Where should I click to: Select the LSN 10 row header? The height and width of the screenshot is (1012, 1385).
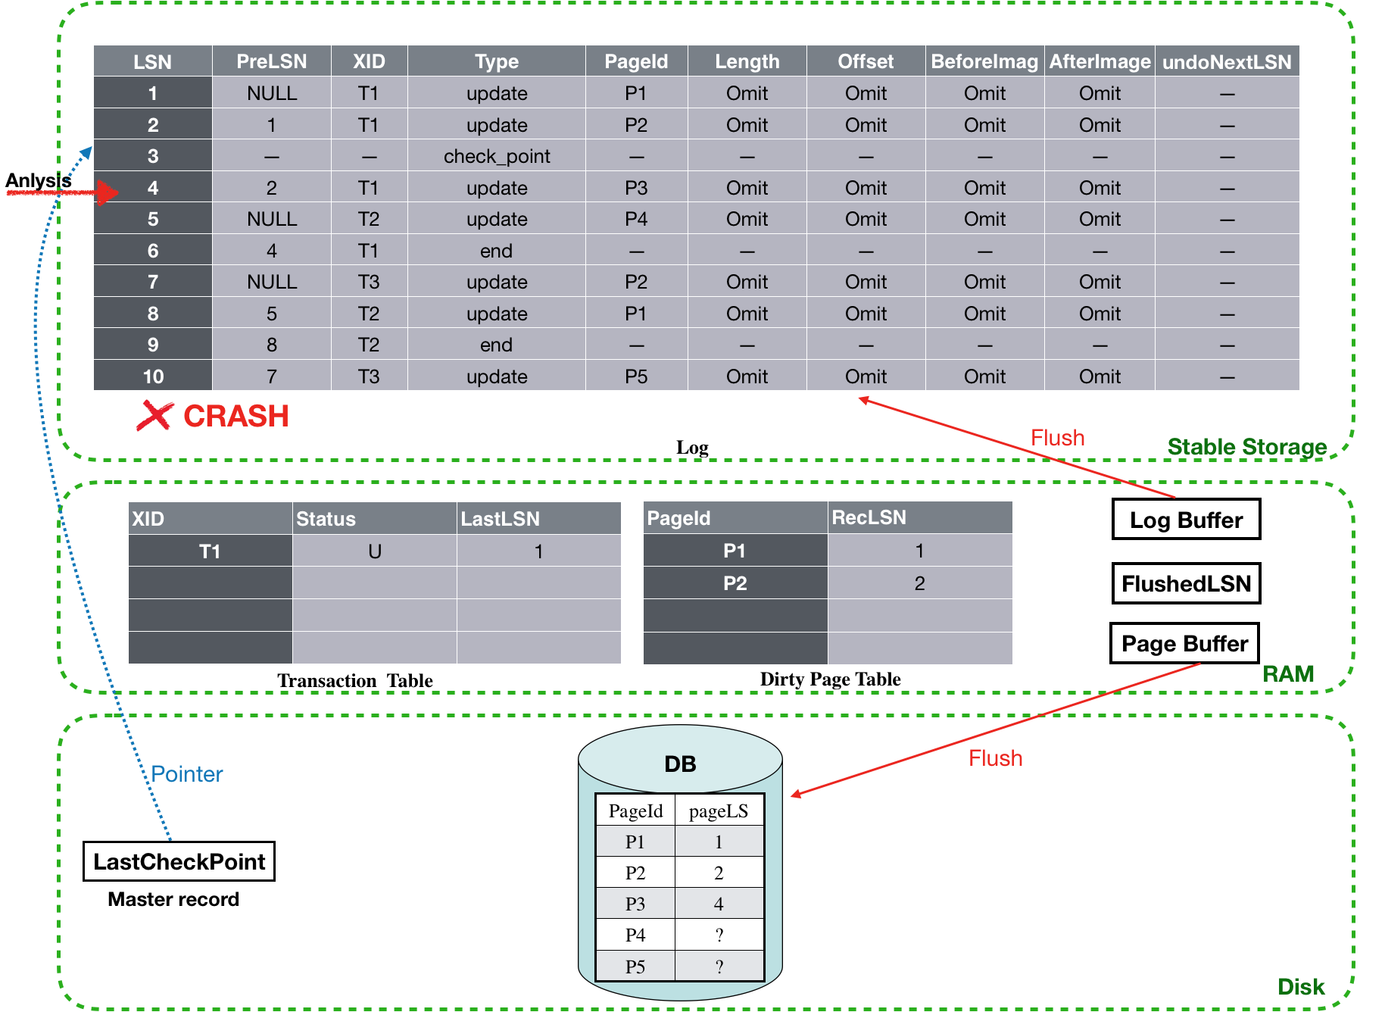coord(153,376)
